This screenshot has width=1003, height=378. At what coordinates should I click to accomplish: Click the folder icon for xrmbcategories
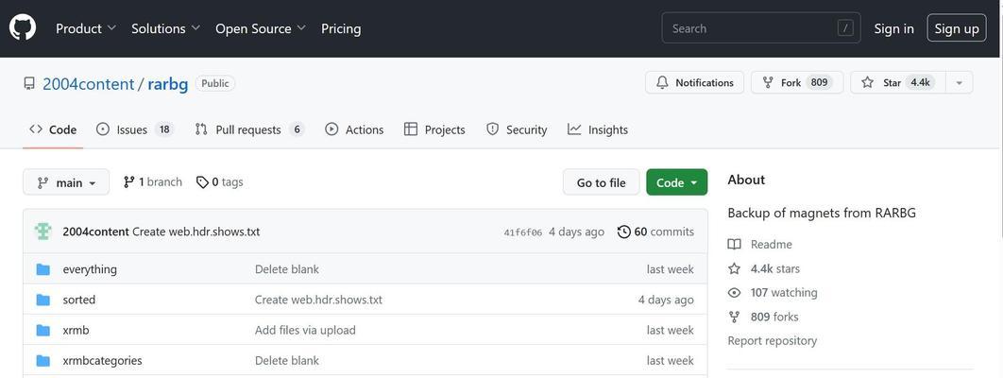[42, 361]
